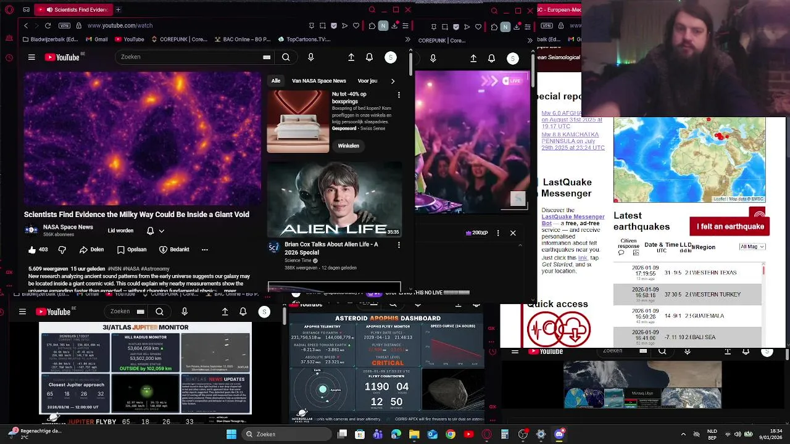Open Opera downloads icon
The height and width of the screenshot is (444, 790).
click(394, 26)
